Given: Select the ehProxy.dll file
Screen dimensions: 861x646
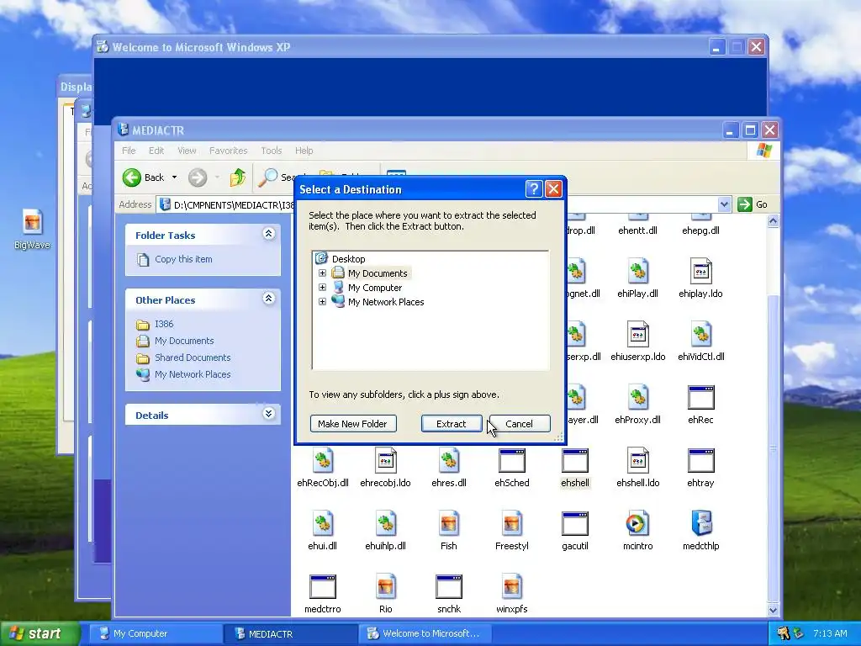Looking at the screenshot, I should (637, 405).
